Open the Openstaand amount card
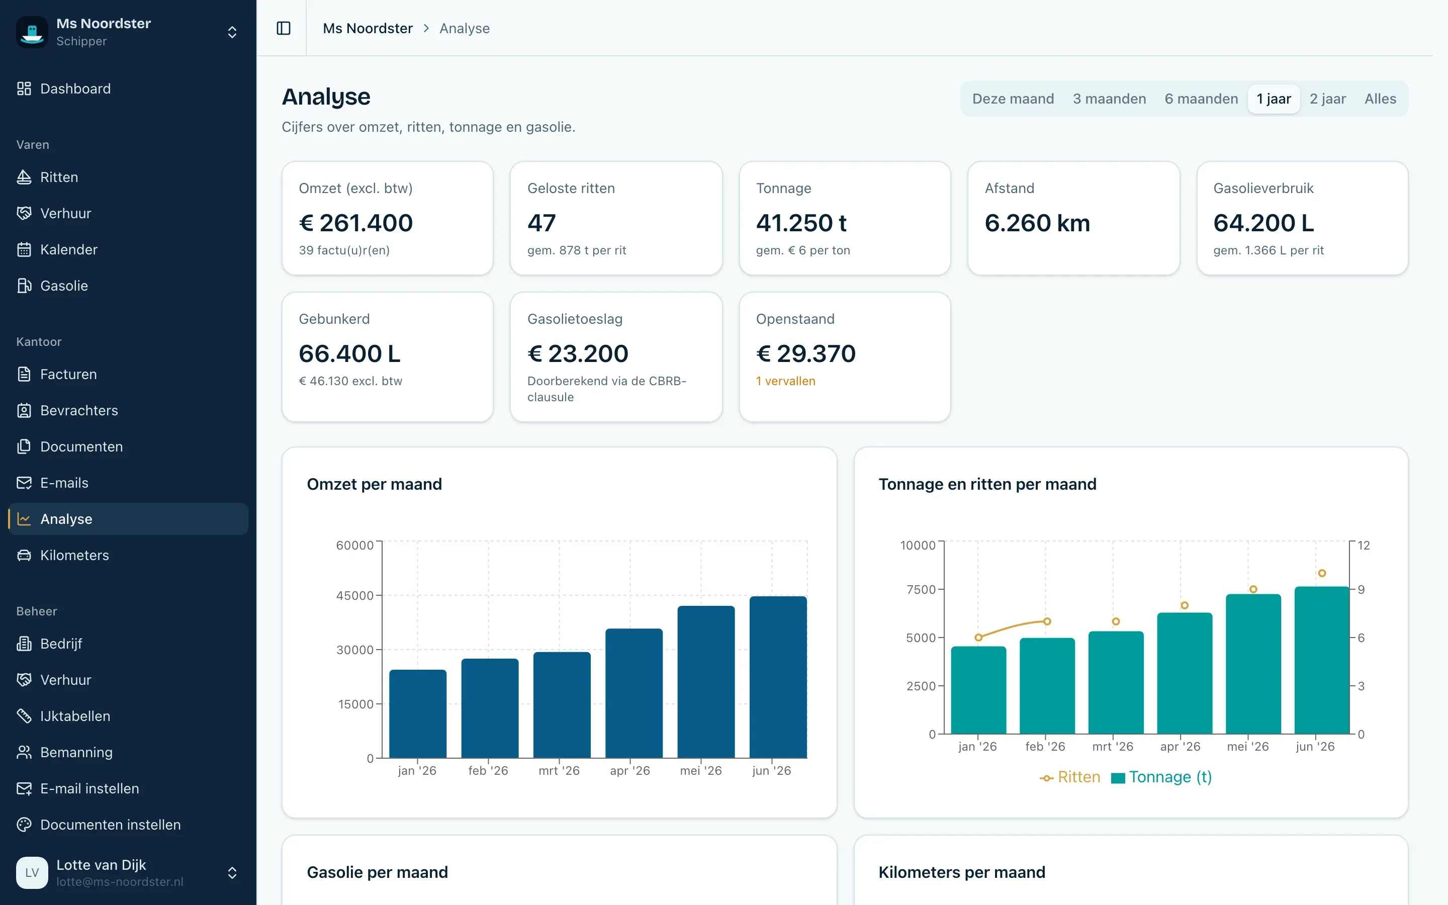This screenshot has width=1448, height=905. 845,357
